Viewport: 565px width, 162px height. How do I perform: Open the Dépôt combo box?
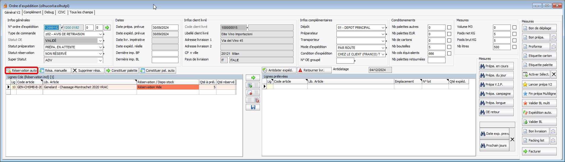[383, 28]
